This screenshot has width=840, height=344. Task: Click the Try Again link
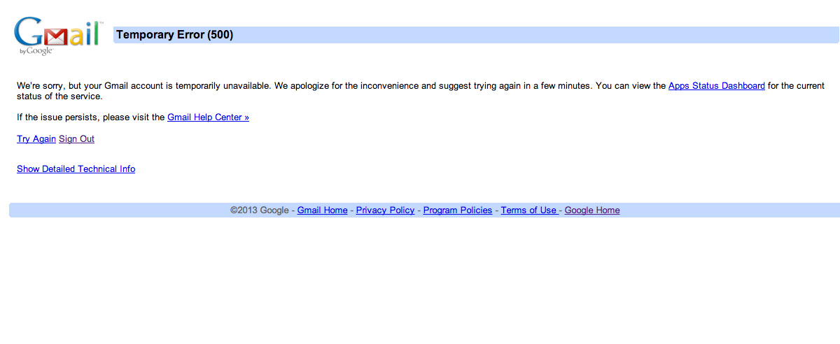[x=36, y=139]
